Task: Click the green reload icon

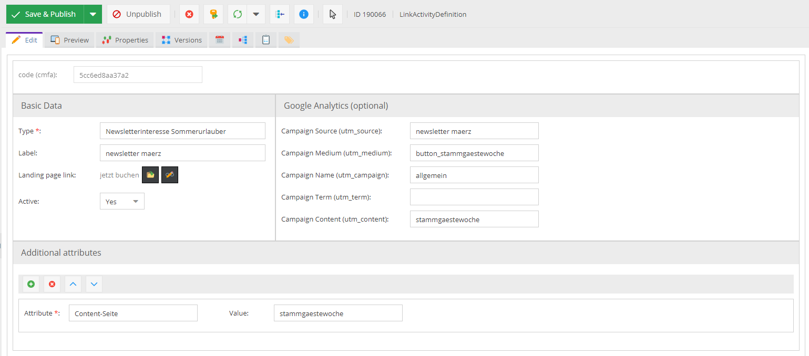Action: (x=238, y=14)
